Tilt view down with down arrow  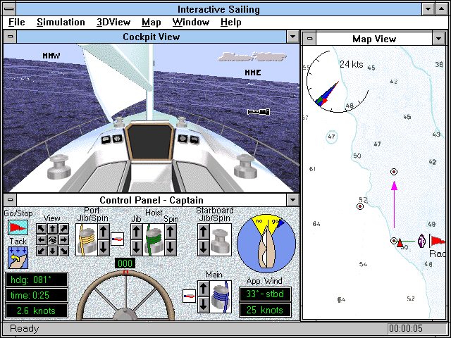[52, 251]
